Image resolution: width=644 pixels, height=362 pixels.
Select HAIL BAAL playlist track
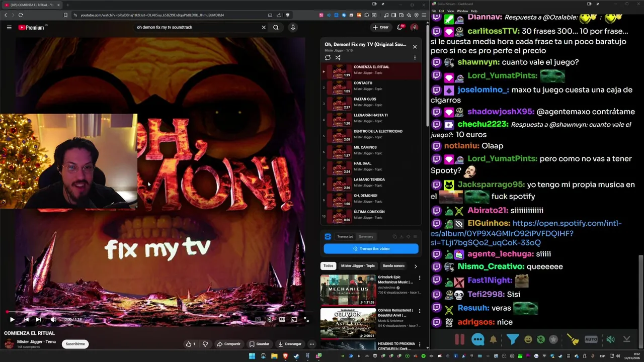[371, 168]
